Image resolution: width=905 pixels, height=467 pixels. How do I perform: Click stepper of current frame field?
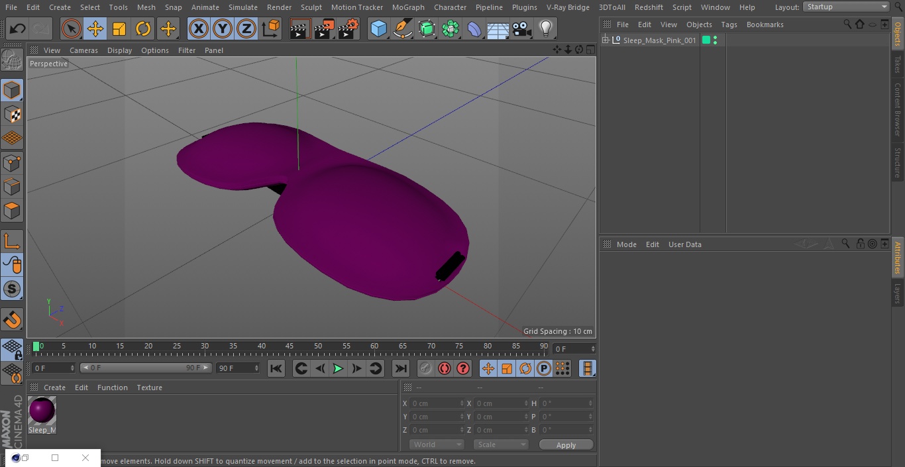click(x=592, y=349)
